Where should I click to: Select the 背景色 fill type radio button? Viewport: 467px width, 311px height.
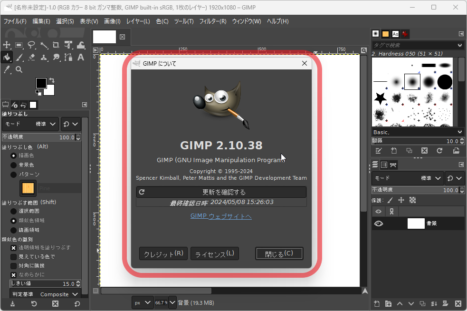(x=14, y=165)
